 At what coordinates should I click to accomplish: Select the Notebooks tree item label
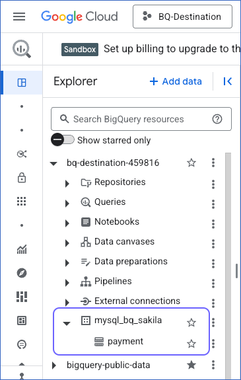click(x=117, y=221)
